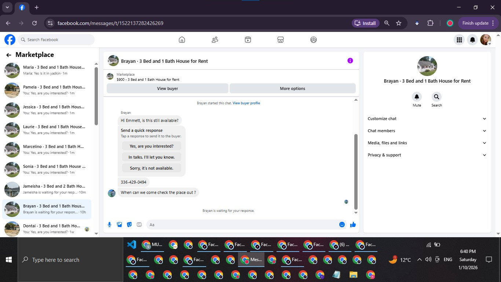Open Jessica conversation in chat list
The image size is (501, 282).
pyautogui.click(x=47, y=110)
